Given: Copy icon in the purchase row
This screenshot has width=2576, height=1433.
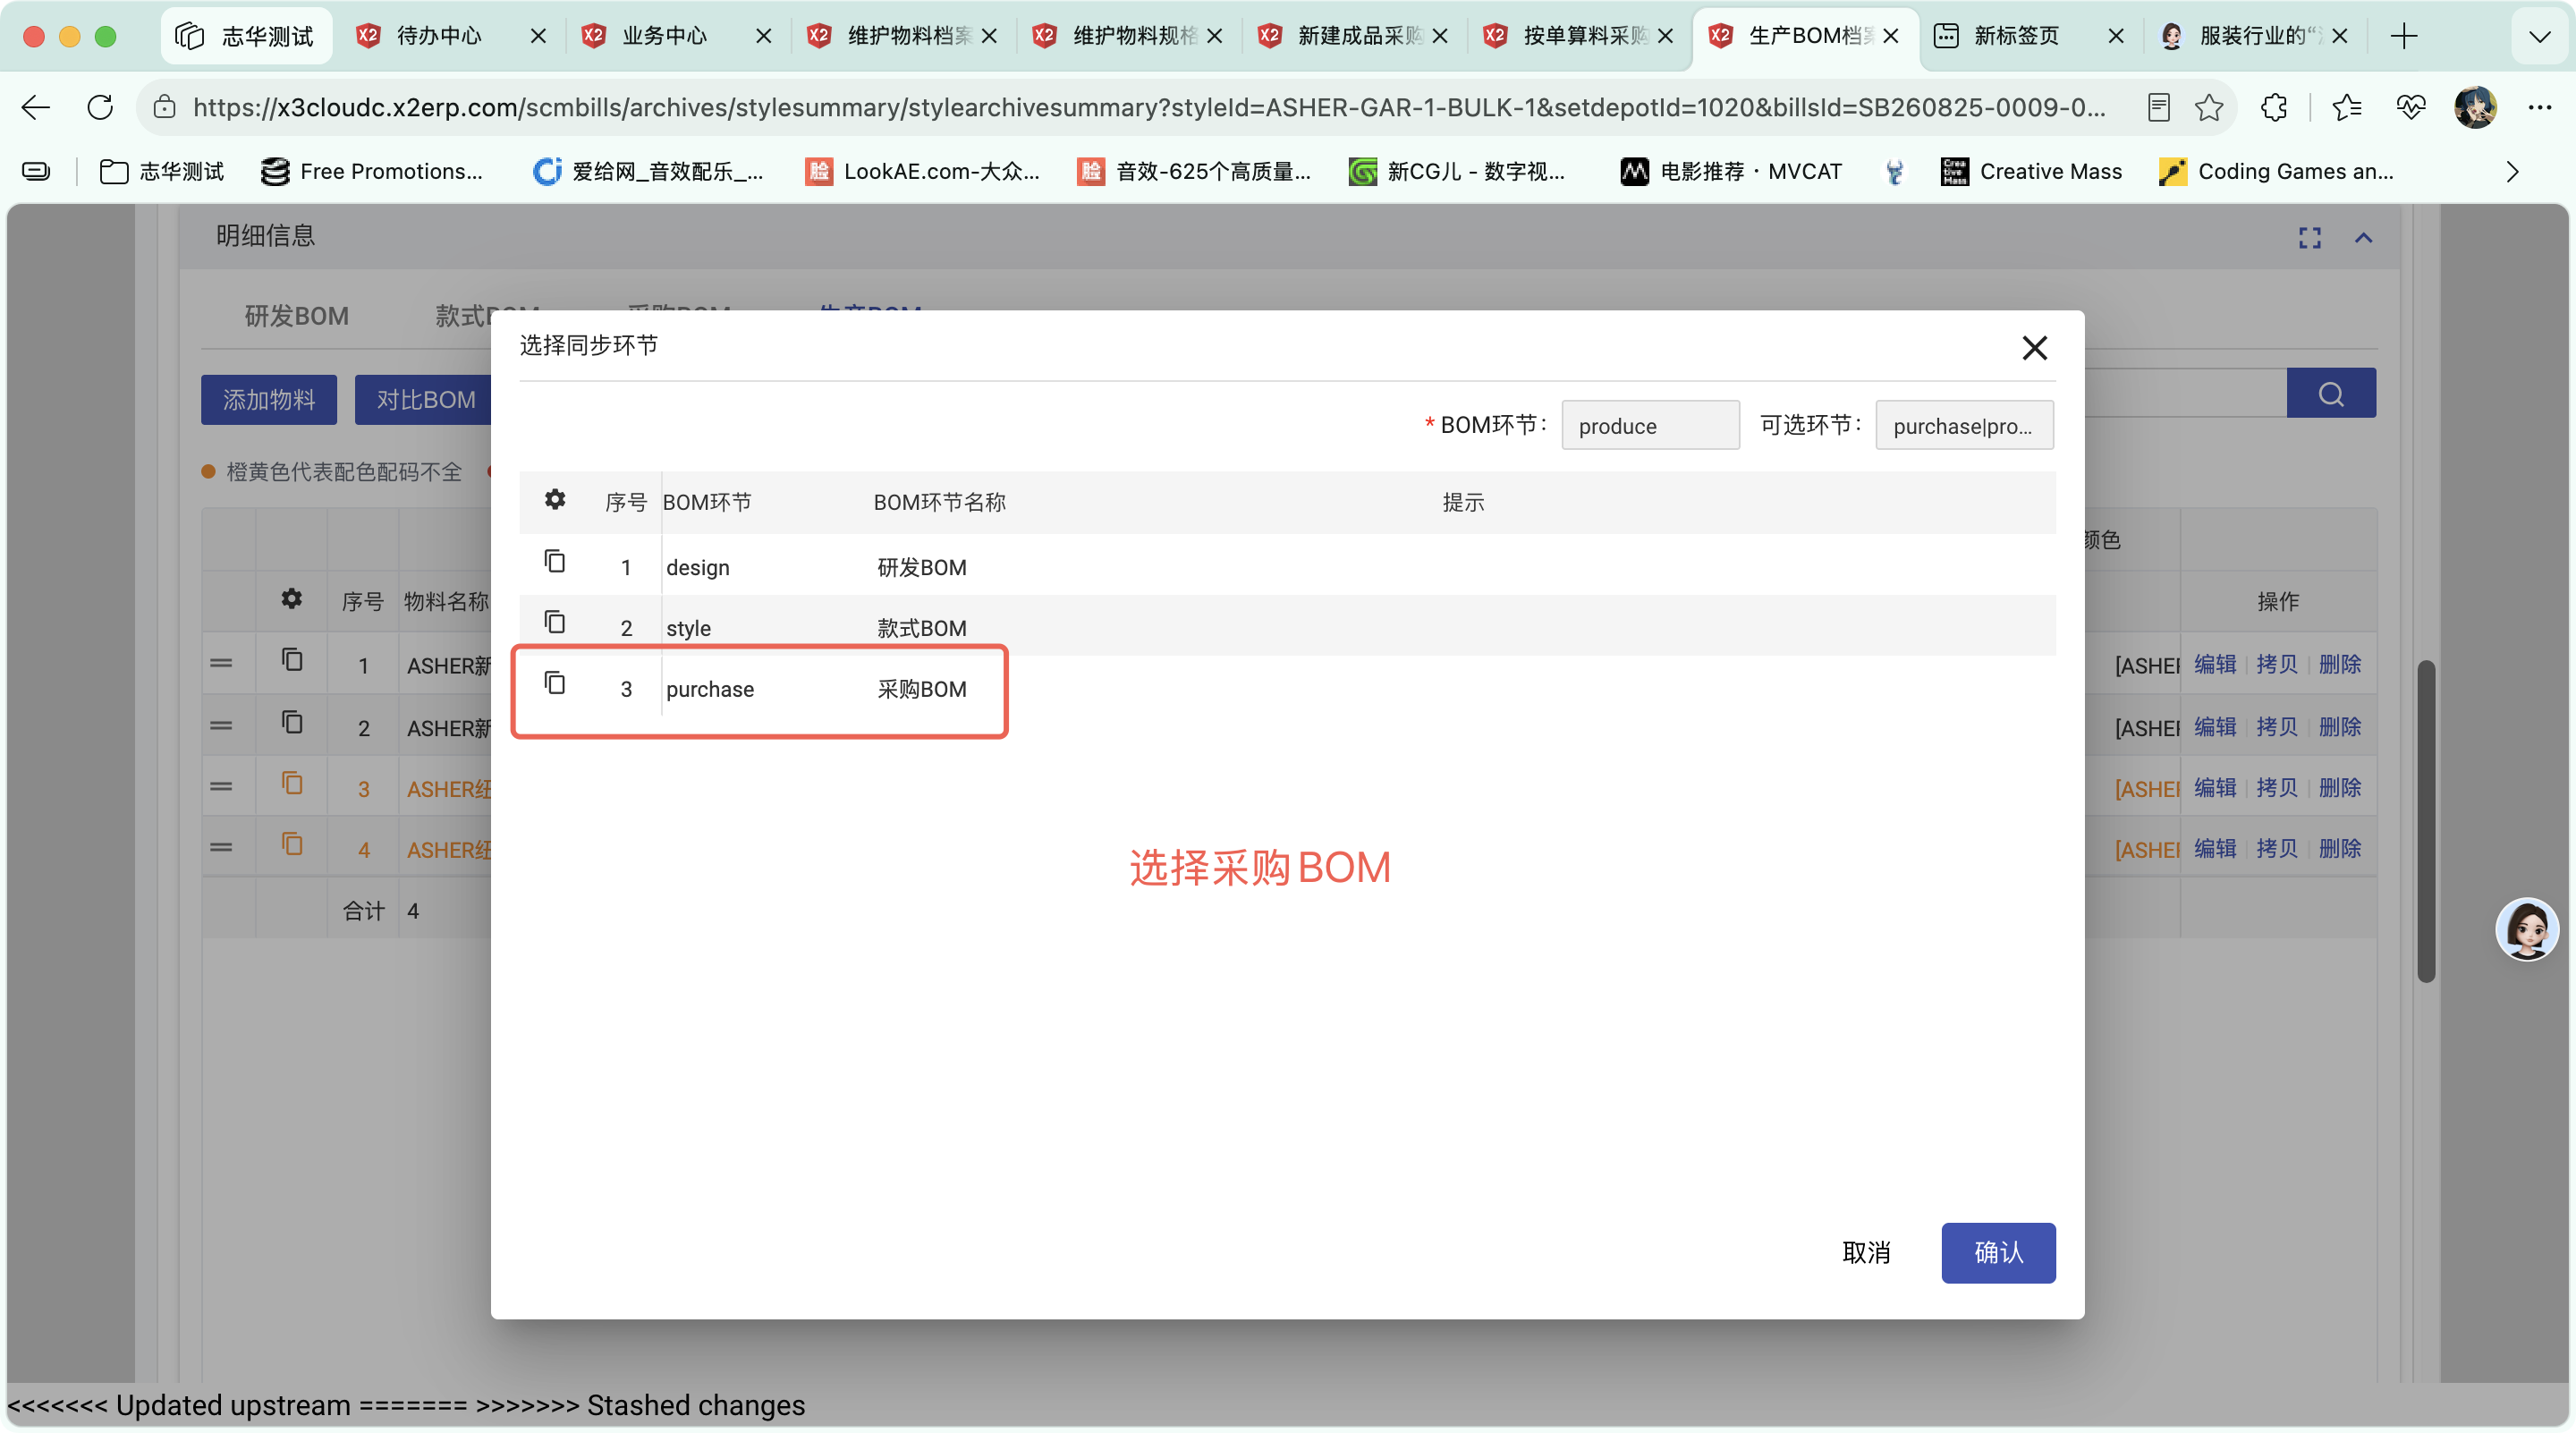Looking at the screenshot, I should 555,683.
